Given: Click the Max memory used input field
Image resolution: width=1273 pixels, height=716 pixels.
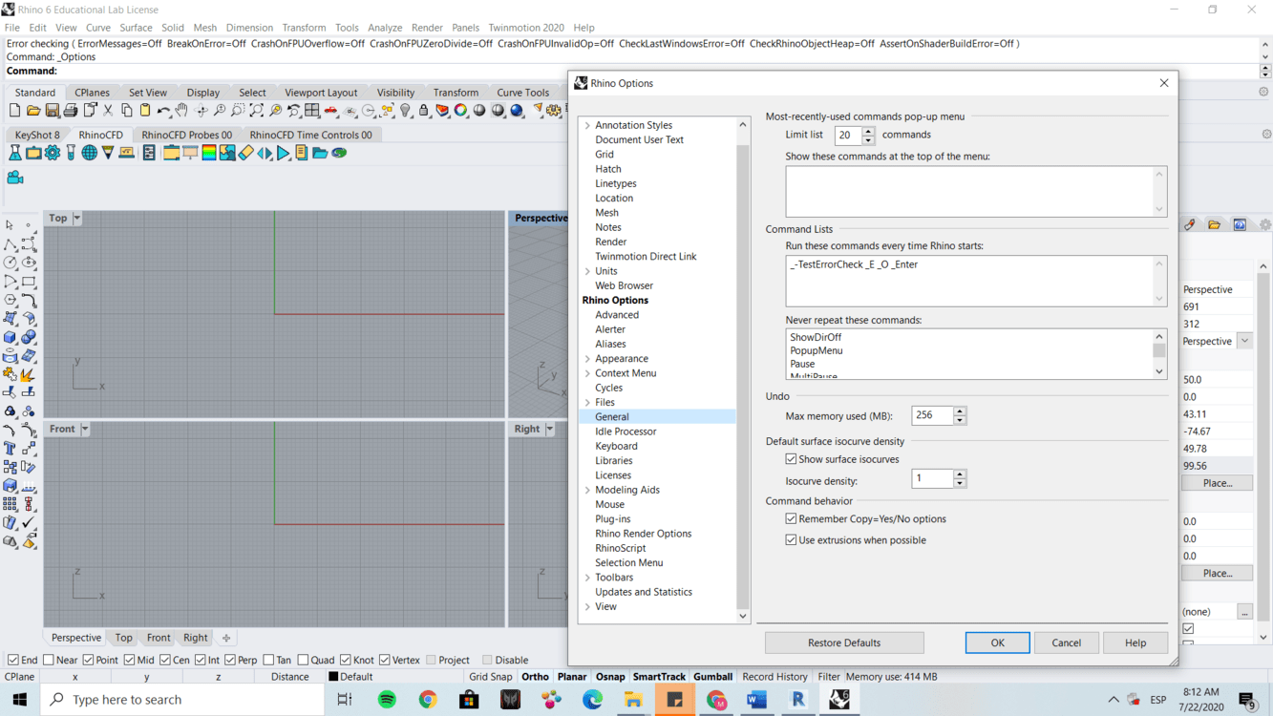Looking at the screenshot, I should point(932,415).
